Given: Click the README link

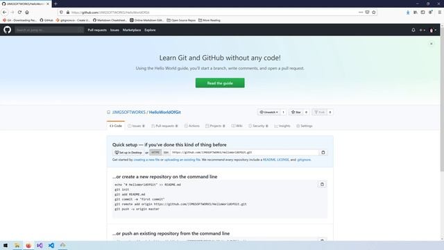Looking at the screenshot, I should coord(269,160).
